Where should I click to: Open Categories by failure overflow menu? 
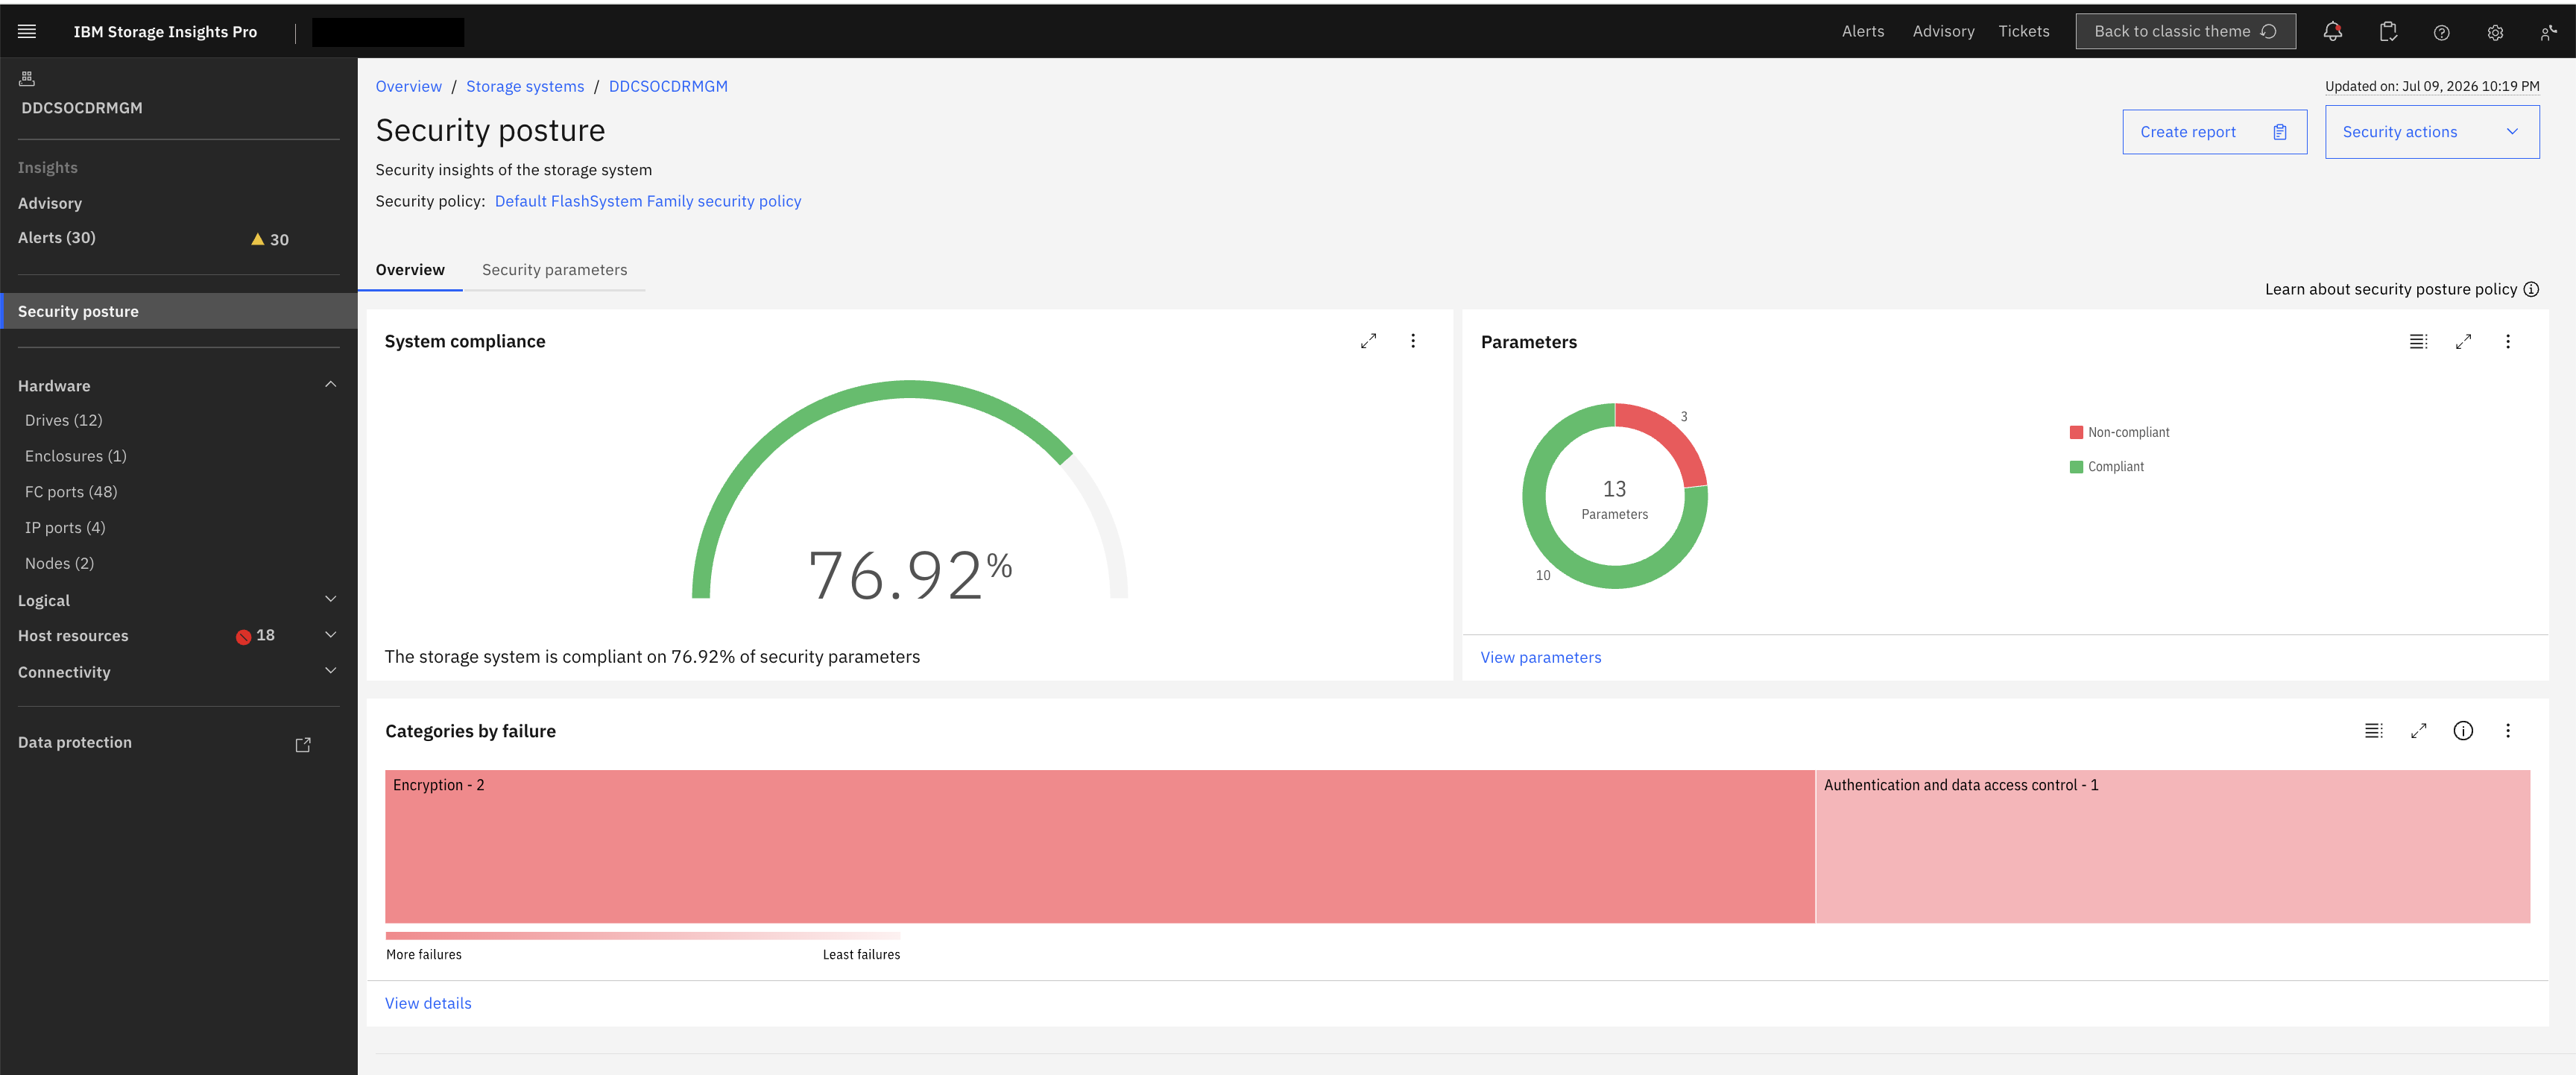coord(2508,730)
